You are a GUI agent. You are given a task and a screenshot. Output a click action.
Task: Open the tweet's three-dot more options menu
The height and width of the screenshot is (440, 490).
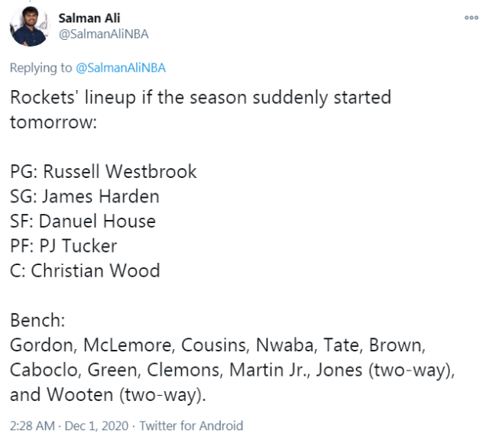[471, 18]
